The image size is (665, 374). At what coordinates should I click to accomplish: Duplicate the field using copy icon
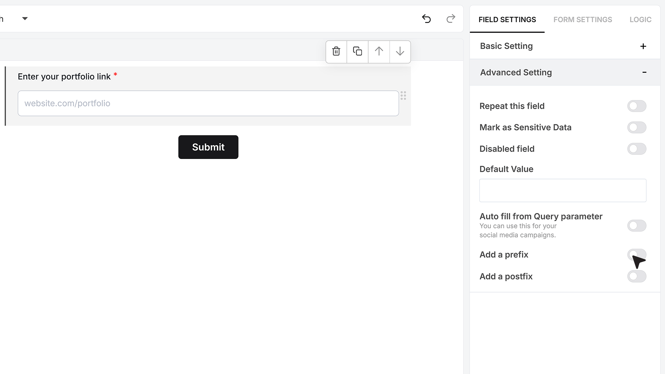357,52
